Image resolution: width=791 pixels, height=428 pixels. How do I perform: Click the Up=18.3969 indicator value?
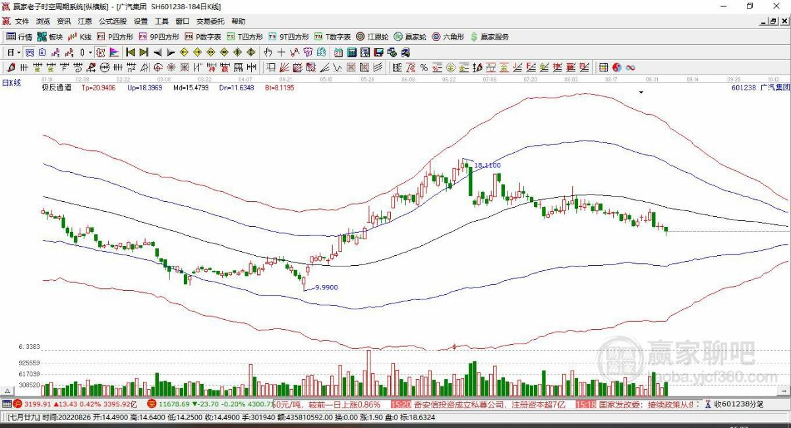click(x=144, y=87)
